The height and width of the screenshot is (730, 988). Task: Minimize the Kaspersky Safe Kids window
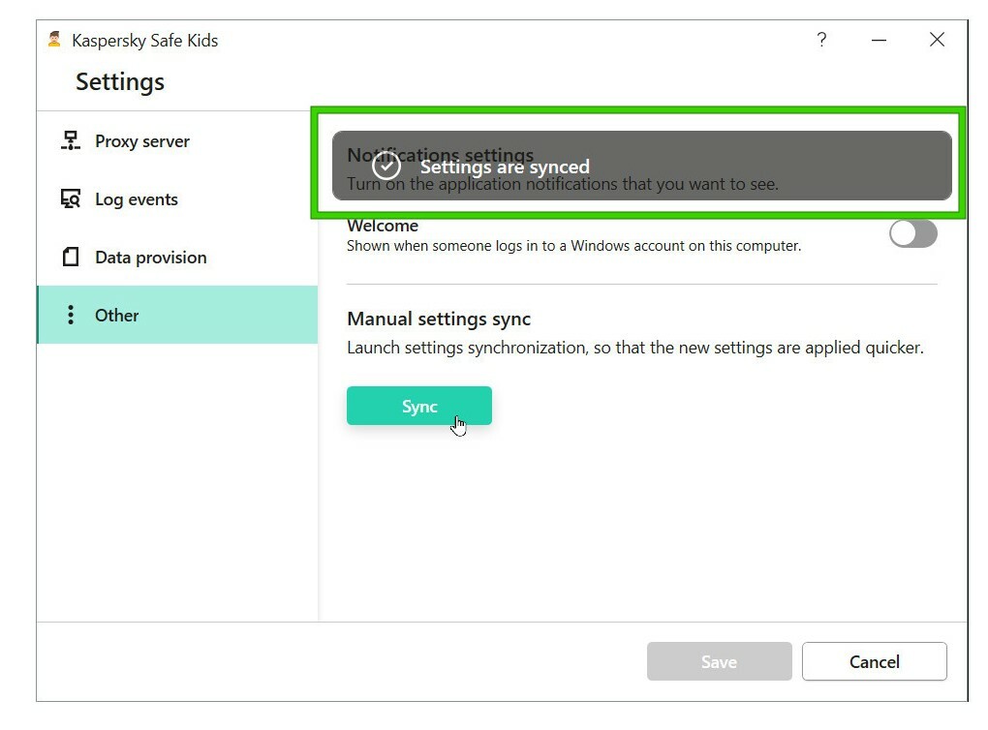tap(879, 40)
